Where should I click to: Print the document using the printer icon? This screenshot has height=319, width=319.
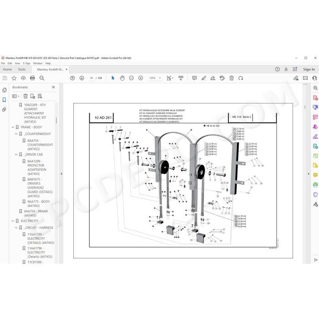coord(32,78)
